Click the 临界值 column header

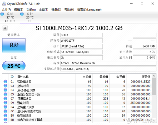[118, 77]
